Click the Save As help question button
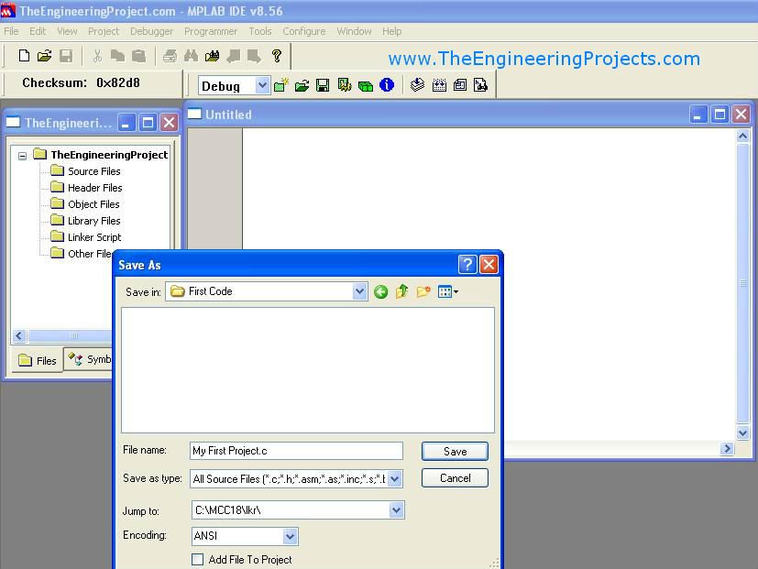Image resolution: width=758 pixels, height=569 pixels. [467, 265]
